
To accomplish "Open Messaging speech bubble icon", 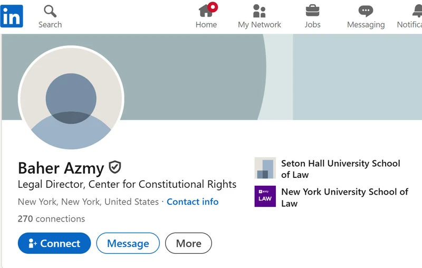I will pyautogui.click(x=366, y=11).
